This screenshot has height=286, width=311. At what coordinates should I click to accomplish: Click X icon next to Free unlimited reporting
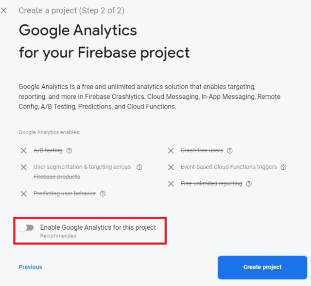[171, 184]
